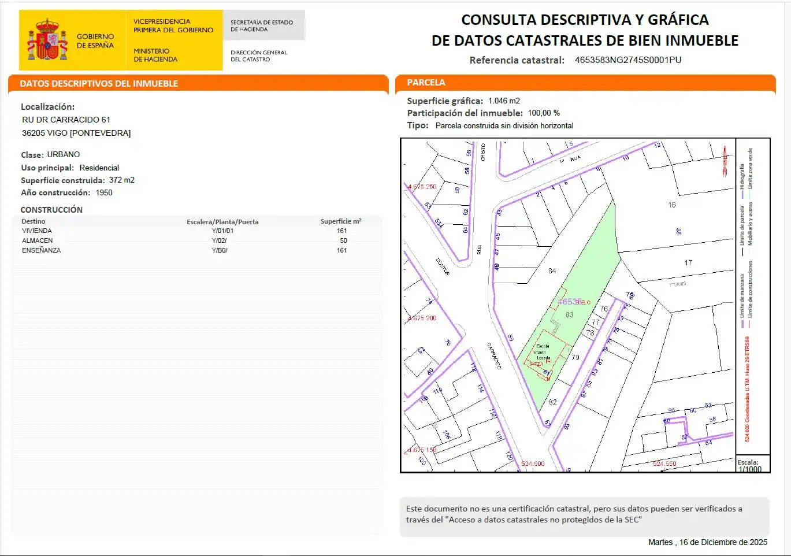Click the date "16 de Diciembre de 2025"

[723, 542]
